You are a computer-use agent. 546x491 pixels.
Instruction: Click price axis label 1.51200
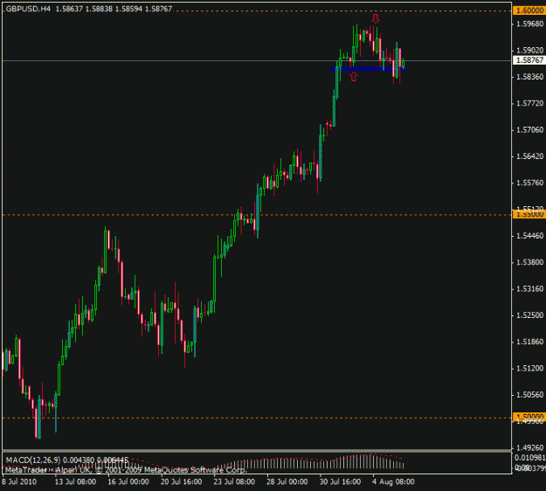530,368
